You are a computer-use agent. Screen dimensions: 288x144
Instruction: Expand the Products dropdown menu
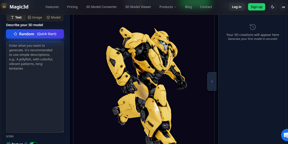[x=168, y=7]
